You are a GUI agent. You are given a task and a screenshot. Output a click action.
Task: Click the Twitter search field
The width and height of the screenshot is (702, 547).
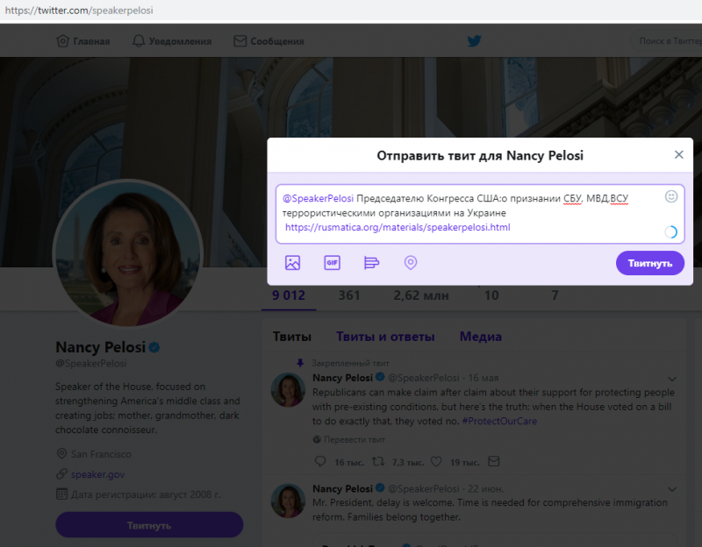(x=667, y=41)
